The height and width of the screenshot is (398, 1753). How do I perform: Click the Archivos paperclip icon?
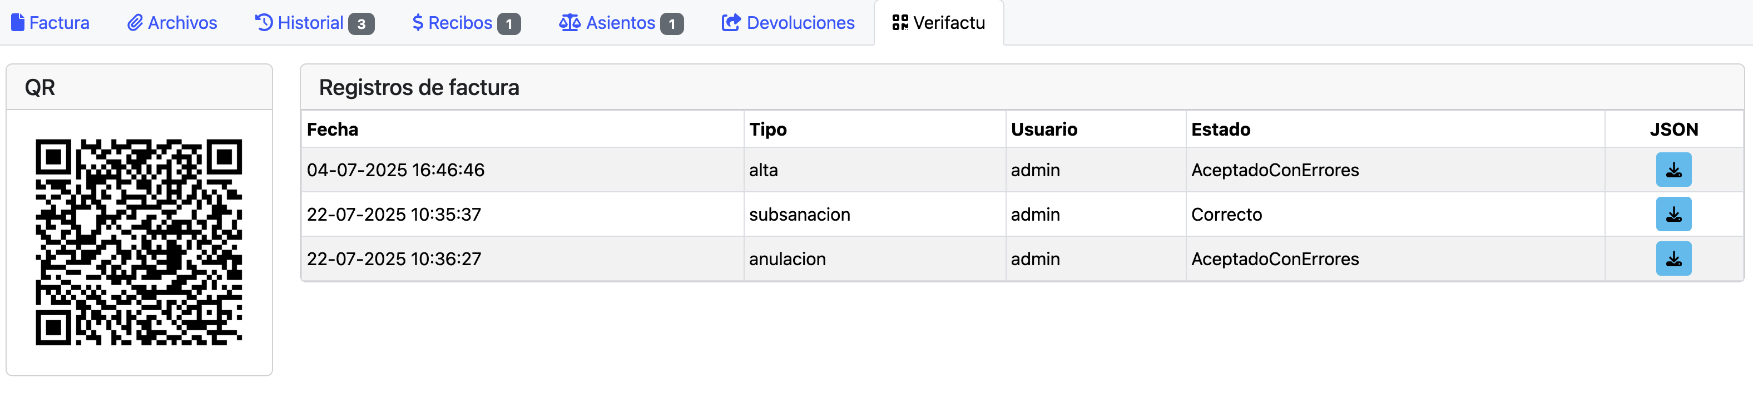tap(135, 23)
